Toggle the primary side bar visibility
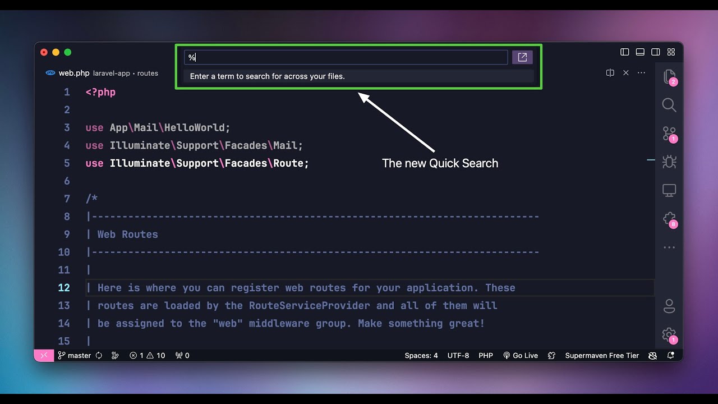The width and height of the screenshot is (718, 404). pyautogui.click(x=625, y=52)
